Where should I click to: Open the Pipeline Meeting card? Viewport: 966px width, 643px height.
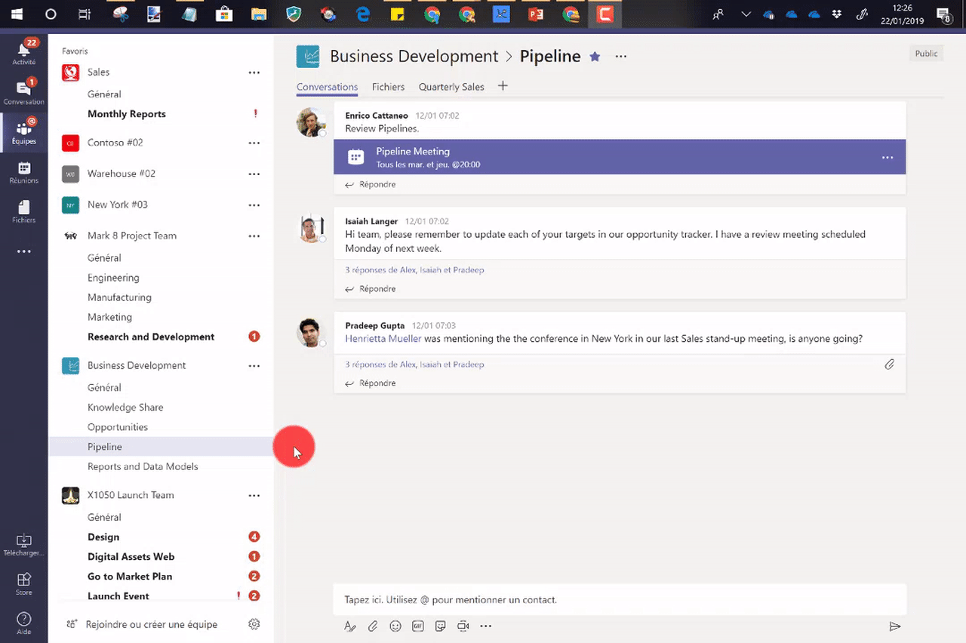coord(620,157)
